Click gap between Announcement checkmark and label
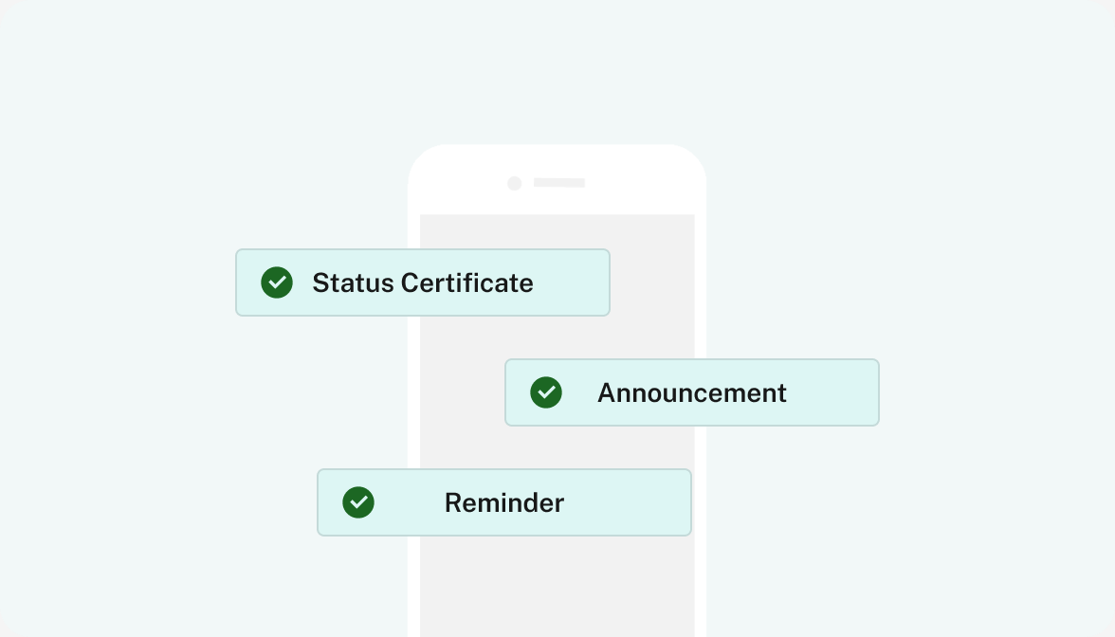 tap(579, 392)
